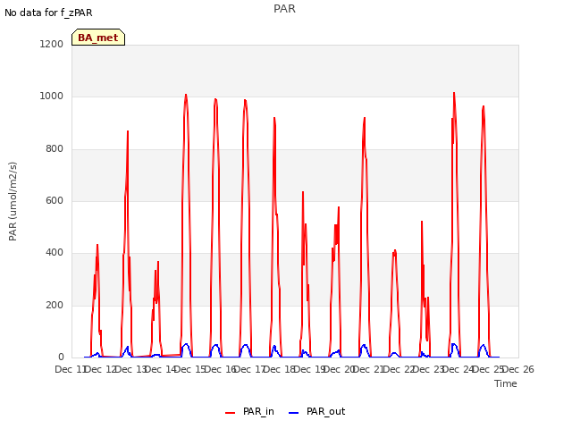This screenshot has height=429, width=572.
Task: Click the Time x-axis label
Action: click(505, 383)
